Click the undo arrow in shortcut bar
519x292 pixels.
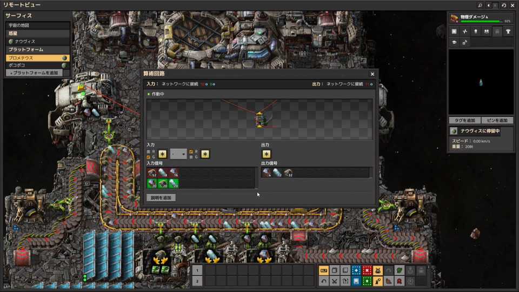point(323,281)
